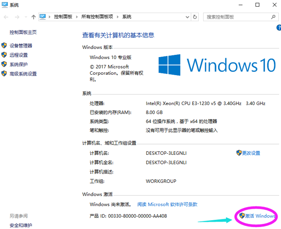Open Advanced System Settings (高级系统设置)
Screen dimensions: 281x229
coord(23,74)
